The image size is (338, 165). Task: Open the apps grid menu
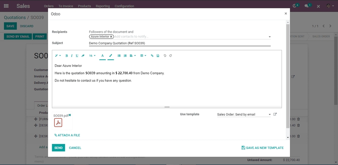(x=6, y=6)
